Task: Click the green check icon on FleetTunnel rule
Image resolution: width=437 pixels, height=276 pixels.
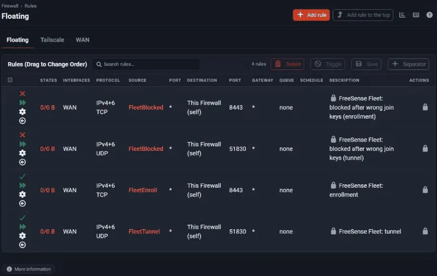Action: (x=22, y=218)
